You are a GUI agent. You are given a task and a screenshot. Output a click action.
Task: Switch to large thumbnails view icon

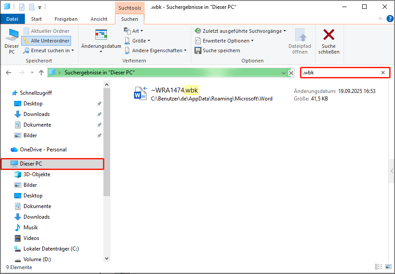click(388, 267)
